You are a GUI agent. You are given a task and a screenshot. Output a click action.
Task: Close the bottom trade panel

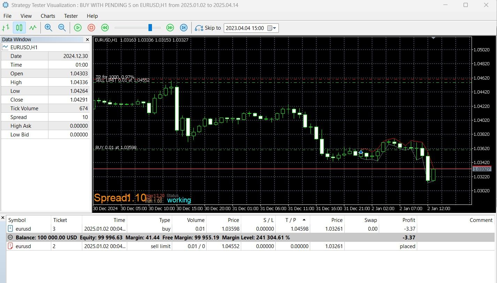click(x=3, y=218)
